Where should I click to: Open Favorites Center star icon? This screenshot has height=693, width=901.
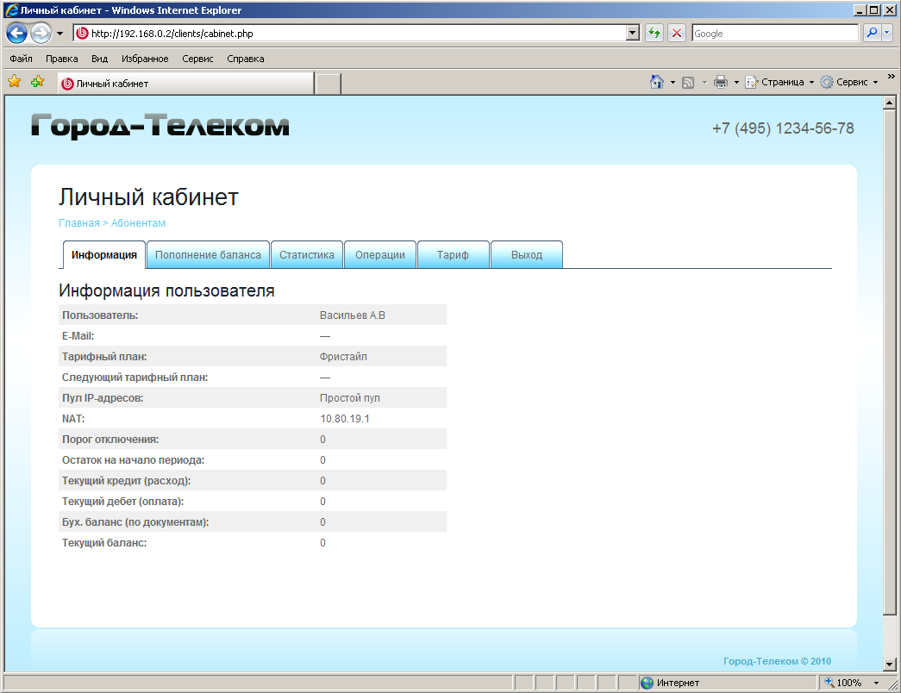click(14, 83)
